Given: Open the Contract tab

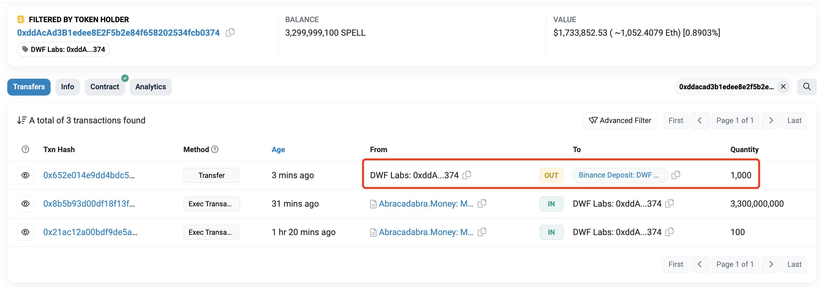Looking at the screenshot, I should [x=104, y=87].
